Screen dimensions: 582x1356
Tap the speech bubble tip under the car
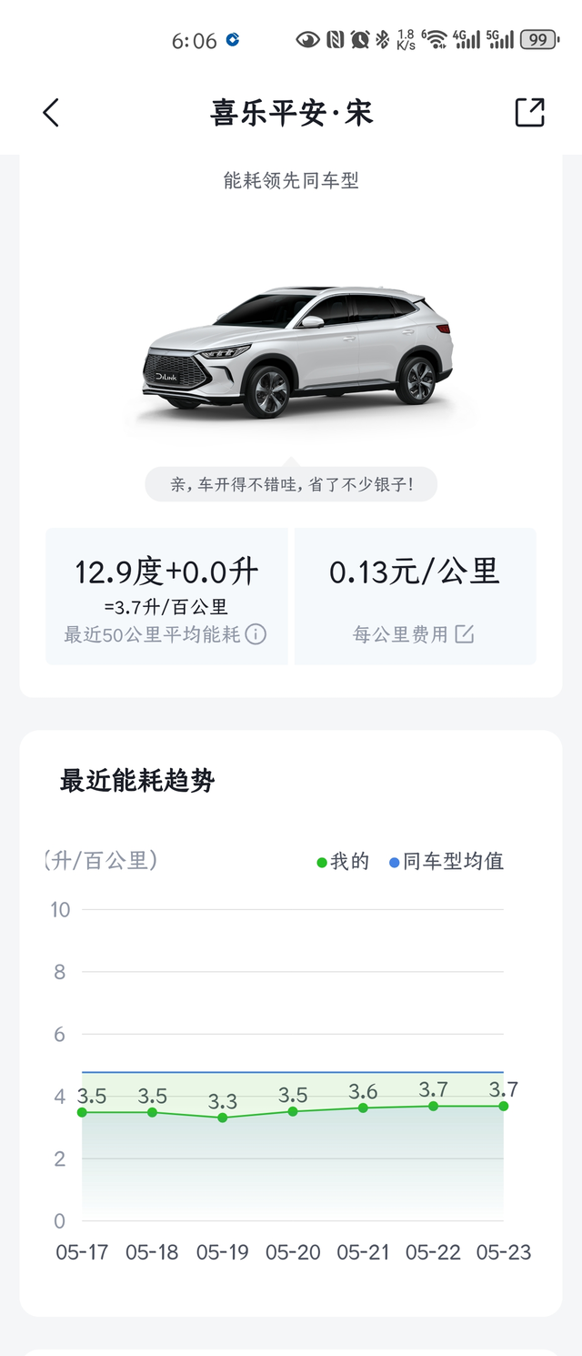[291, 485]
